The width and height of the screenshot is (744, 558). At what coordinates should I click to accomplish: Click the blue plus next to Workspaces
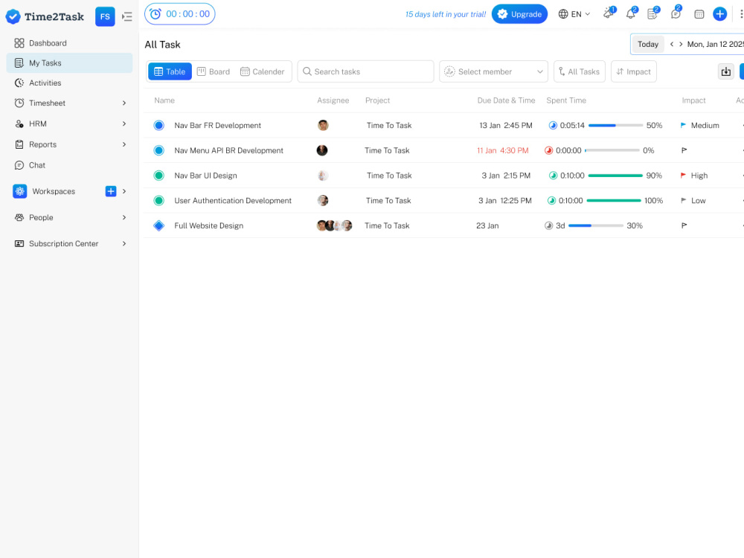tap(111, 191)
